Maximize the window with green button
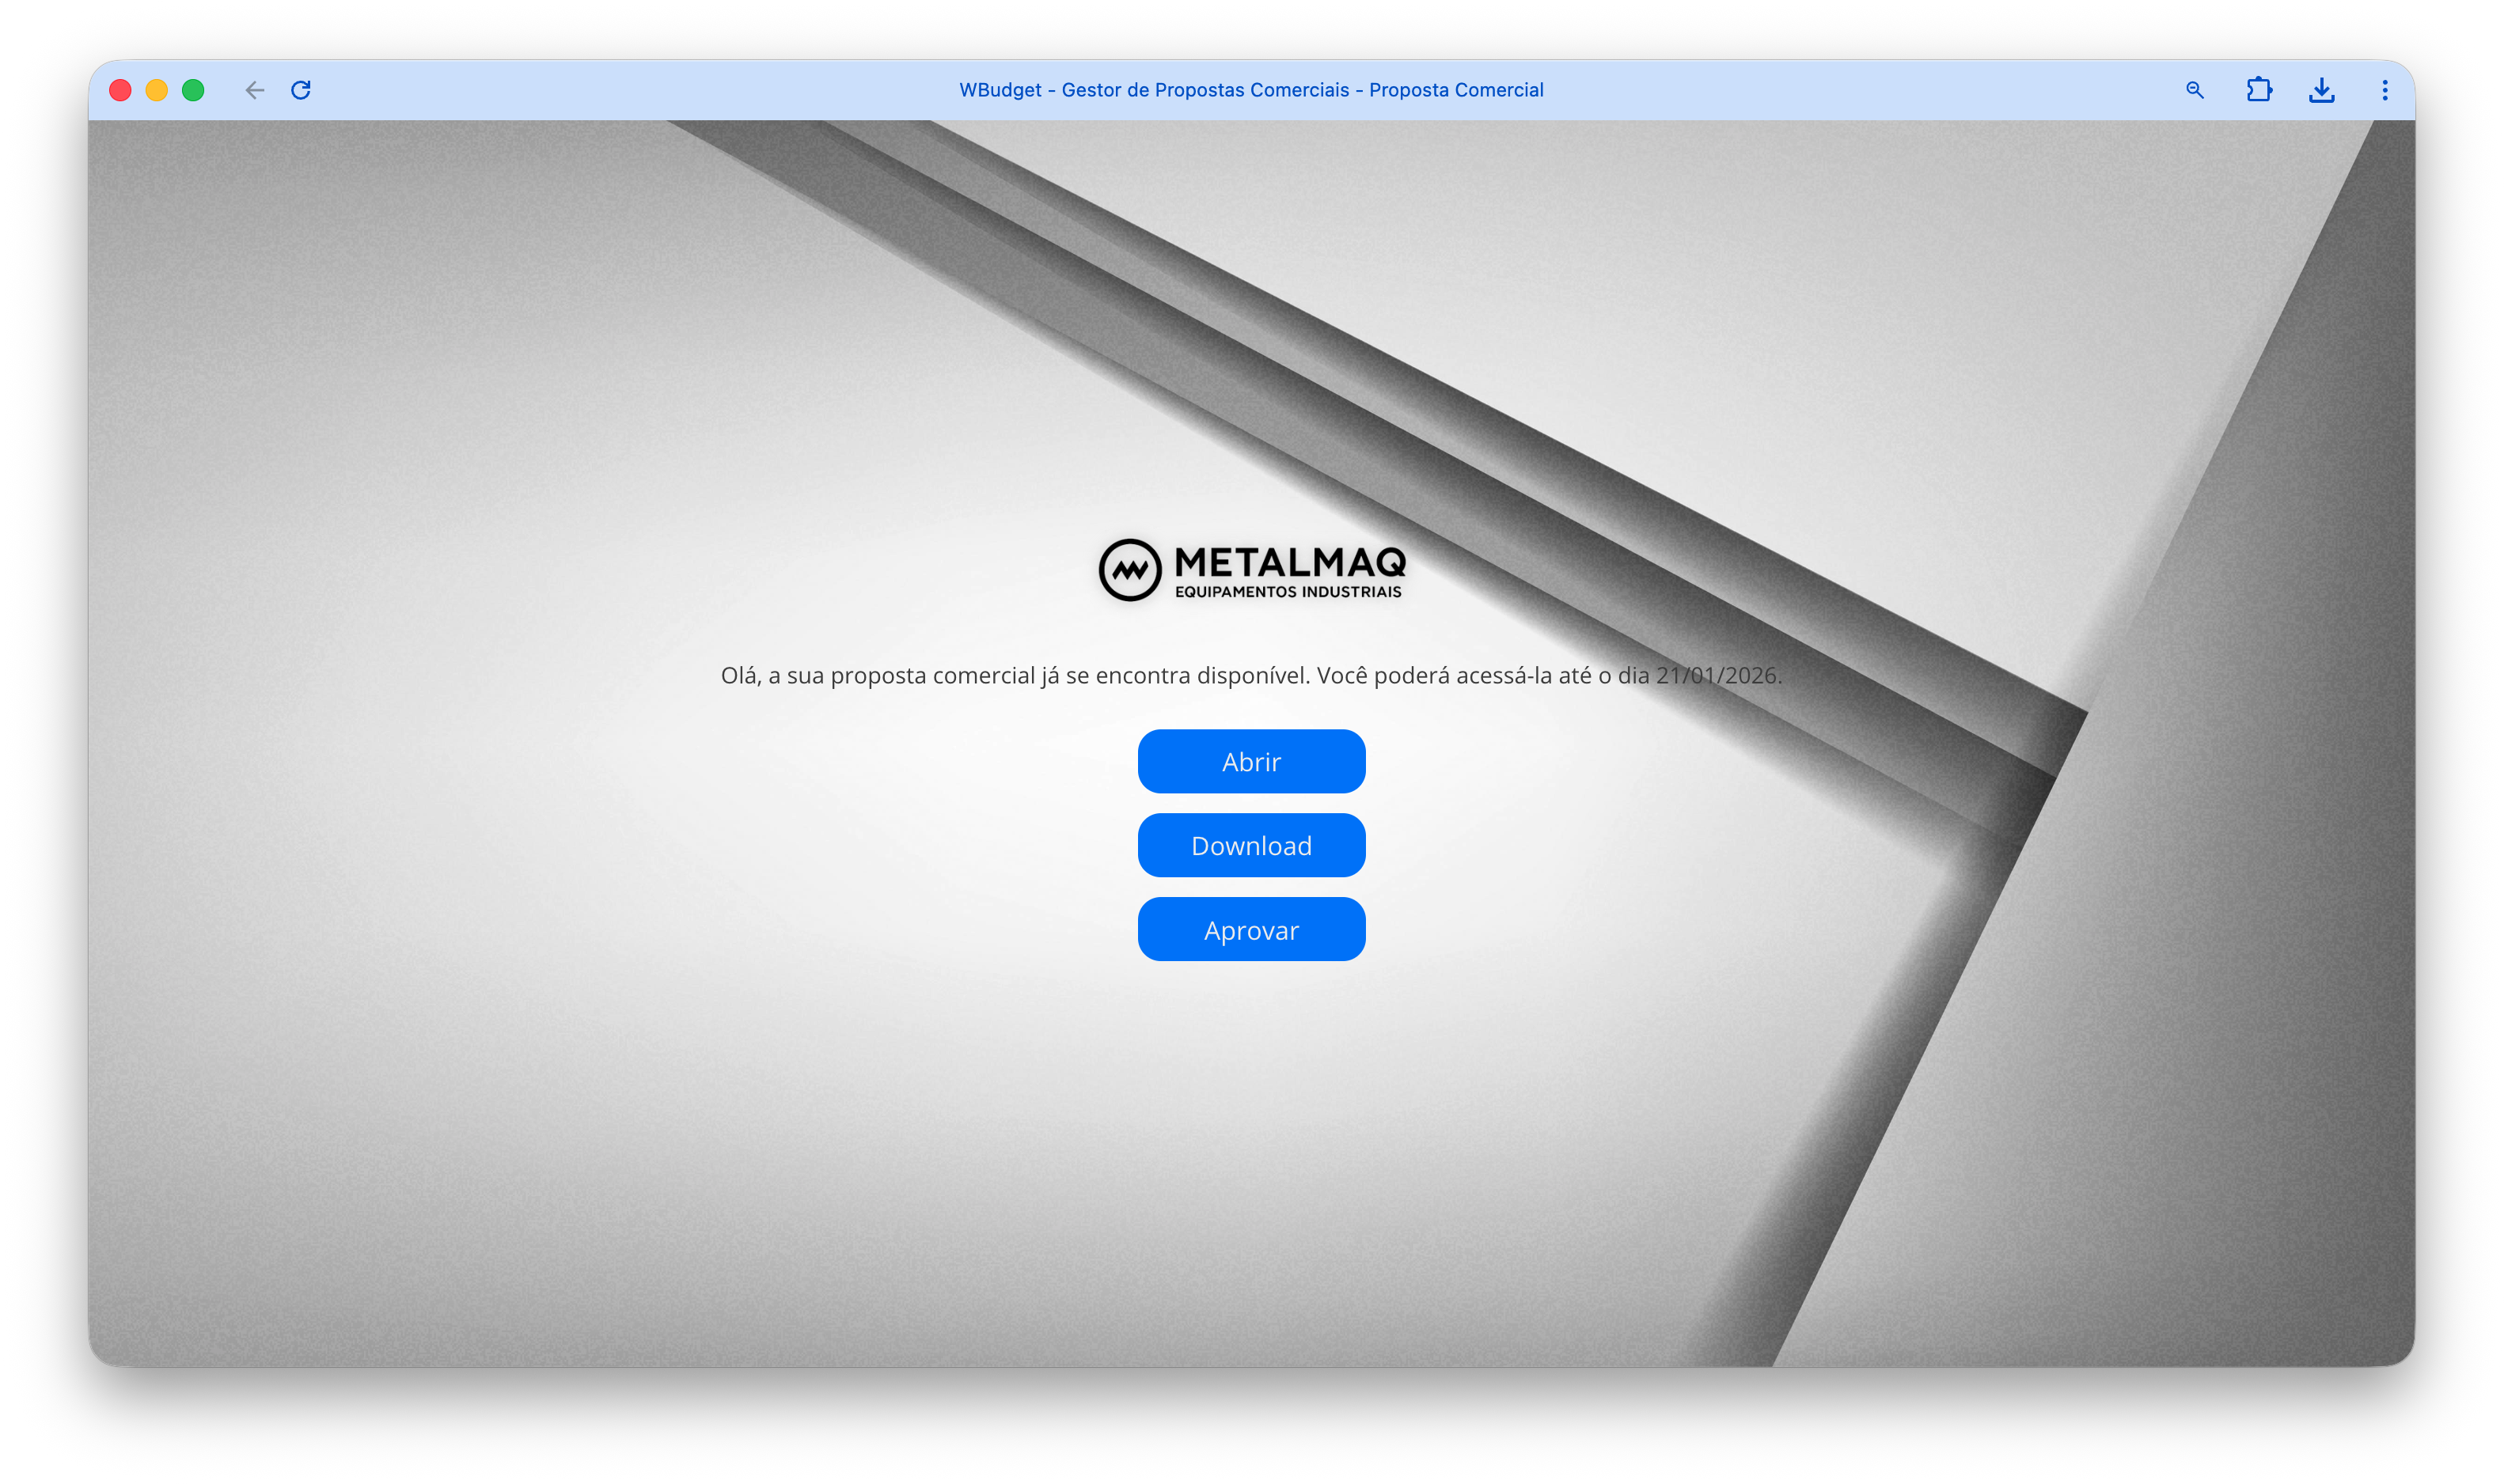Image resolution: width=2504 pixels, height=1484 pixels. 193,90
